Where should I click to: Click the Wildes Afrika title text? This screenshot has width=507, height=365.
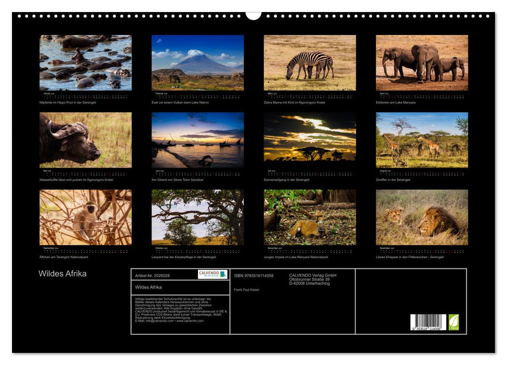[62, 272]
